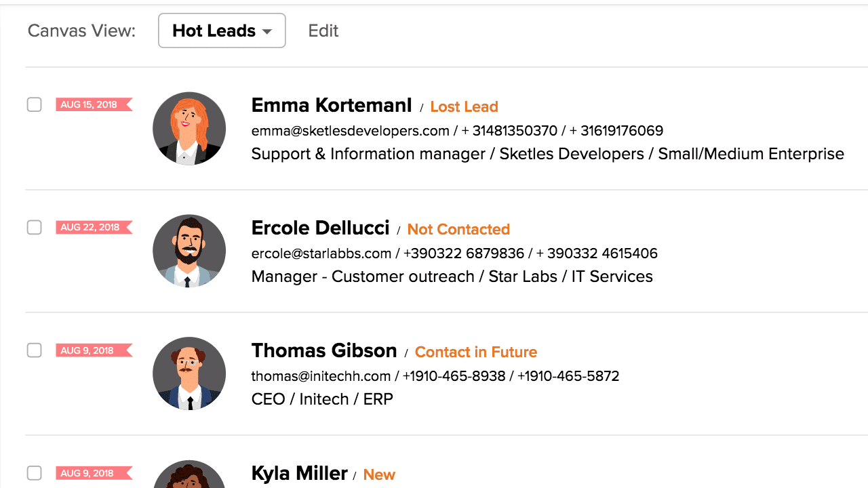Click Thomas Gibson's avatar picture
Image resolution: width=868 pixels, height=488 pixels.
pyautogui.click(x=189, y=373)
